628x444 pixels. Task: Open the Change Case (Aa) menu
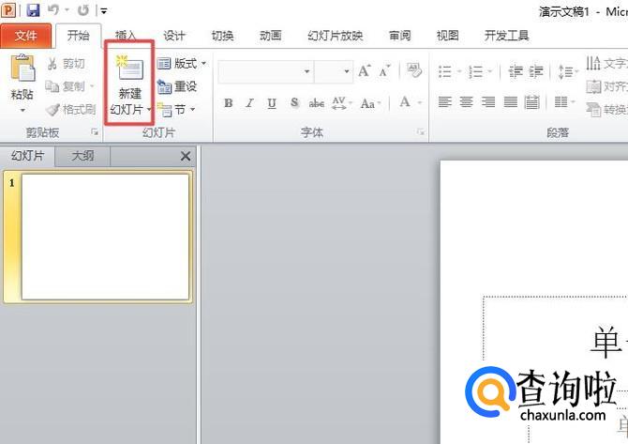(x=369, y=103)
